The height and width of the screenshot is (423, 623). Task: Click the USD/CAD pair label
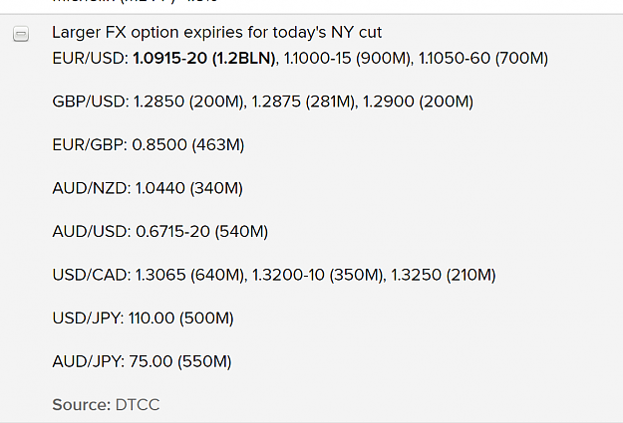tap(92, 275)
